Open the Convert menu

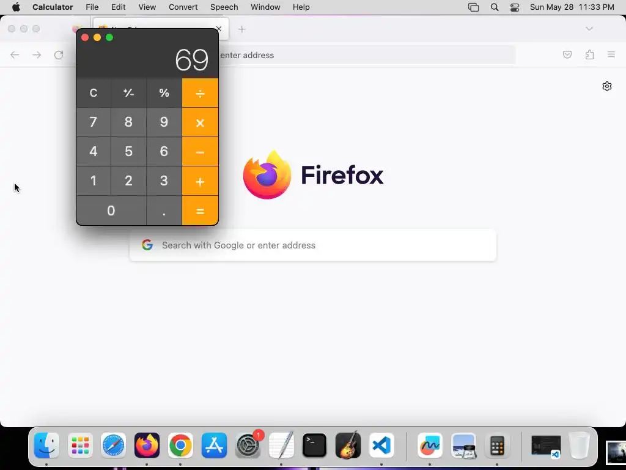click(x=183, y=7)
